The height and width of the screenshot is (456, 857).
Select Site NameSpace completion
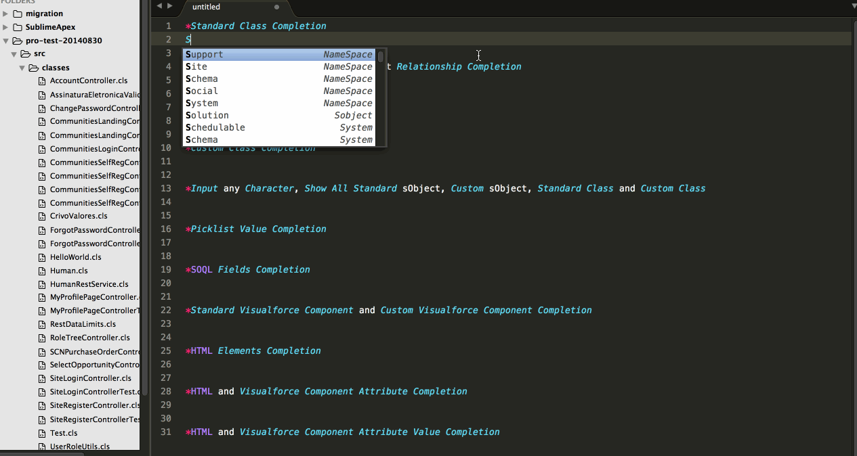click(279, 66)
